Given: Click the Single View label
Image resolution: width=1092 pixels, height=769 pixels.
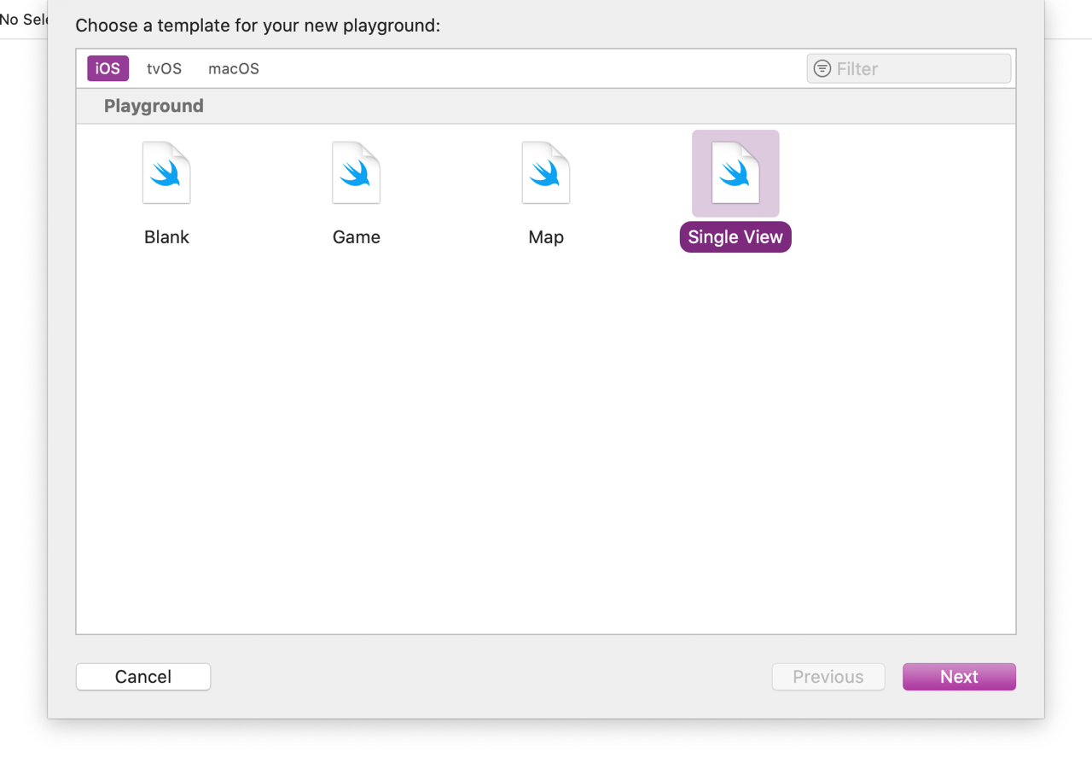Looking at the screenshot, I should [735, 237].
